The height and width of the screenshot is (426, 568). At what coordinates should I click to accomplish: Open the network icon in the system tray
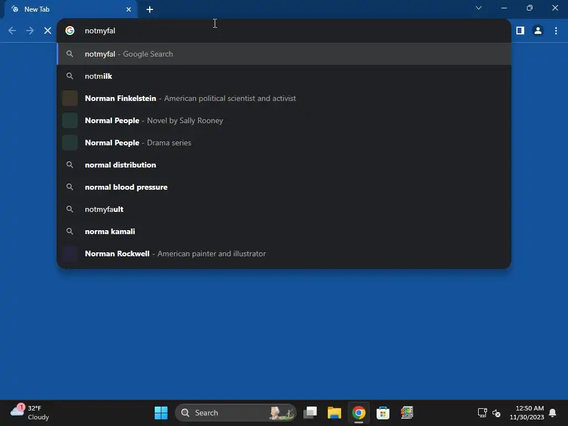482,413
